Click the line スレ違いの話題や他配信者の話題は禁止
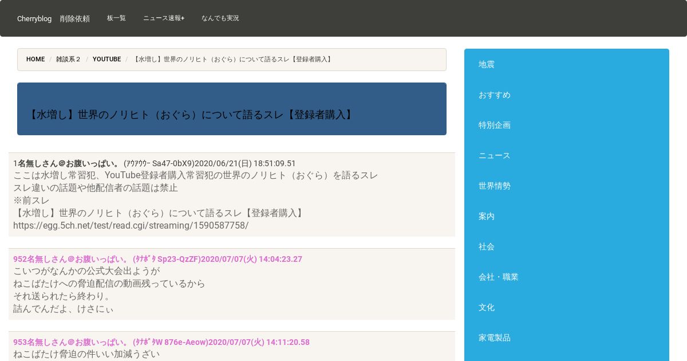Screen dimensions: 687x361 pos(96,187)
